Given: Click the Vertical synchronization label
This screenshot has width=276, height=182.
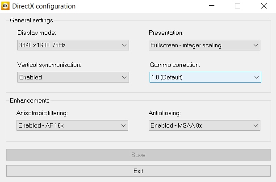Looking at the screenshot, I should pyautogui.click(x=49, y=65).
